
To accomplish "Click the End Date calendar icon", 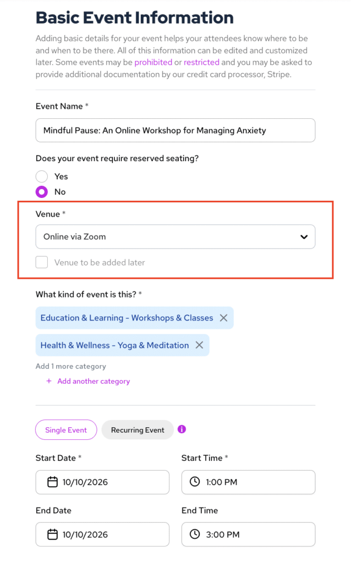I will coord(52,534).
